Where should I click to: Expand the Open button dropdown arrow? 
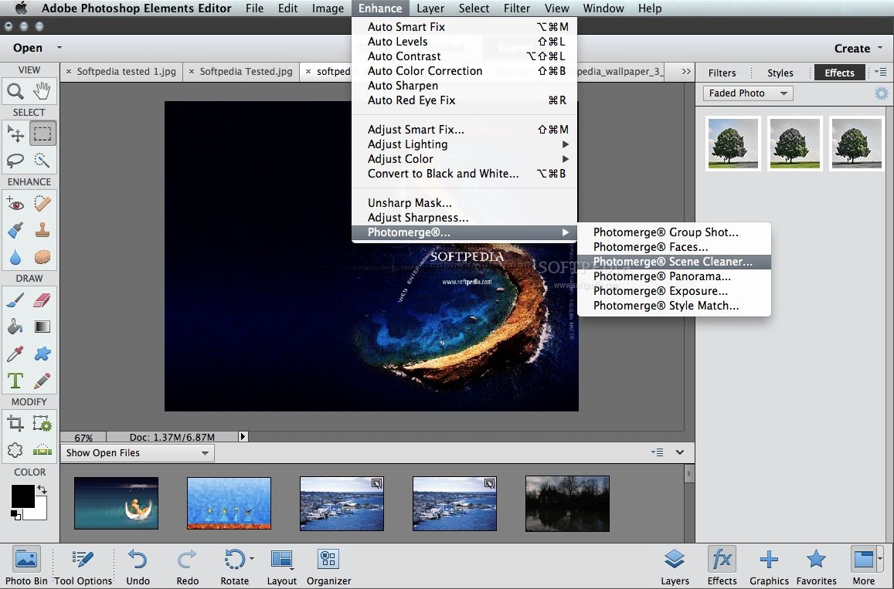point(59,48)
